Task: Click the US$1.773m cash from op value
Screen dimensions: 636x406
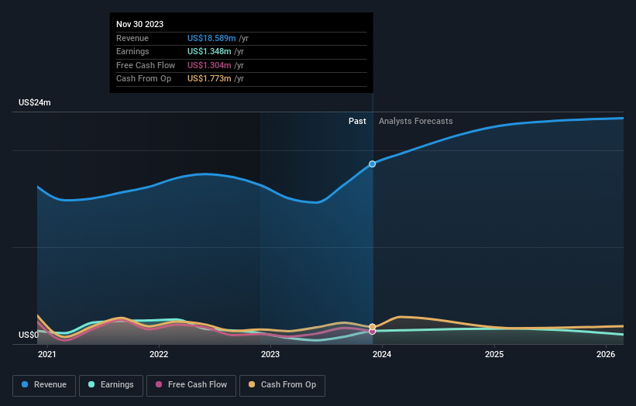Action: (209, 79)
